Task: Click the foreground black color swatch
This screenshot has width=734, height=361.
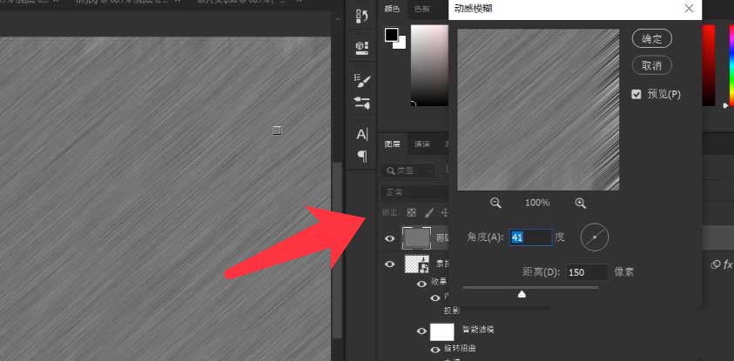Action: point(392,35)
